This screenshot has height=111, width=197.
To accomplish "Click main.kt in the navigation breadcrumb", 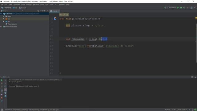I will (x=22, y=8).
